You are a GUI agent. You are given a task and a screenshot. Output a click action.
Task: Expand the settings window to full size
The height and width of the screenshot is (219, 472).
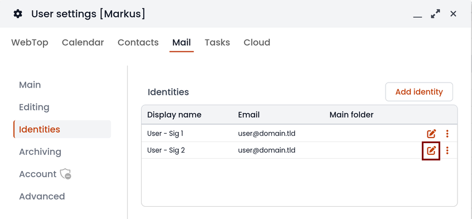coord(435,14)
